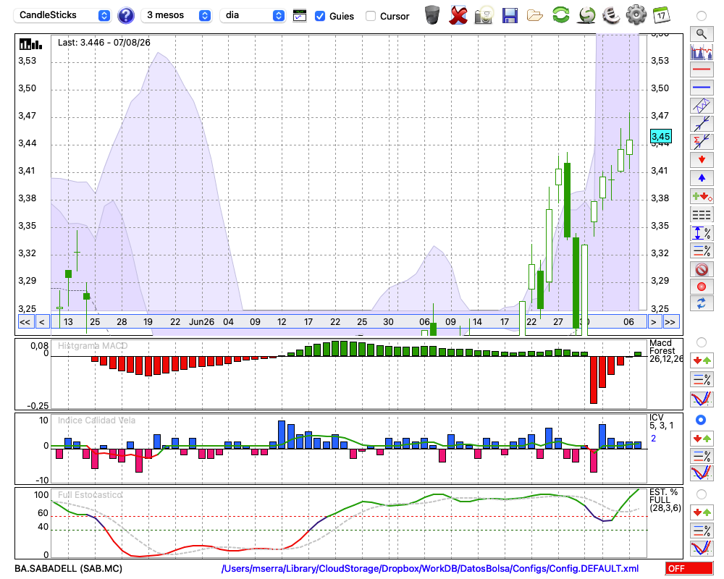Click MACD panel lines percent button
The height and width of the screenshot is (579, 724).
tap(702, 379)
